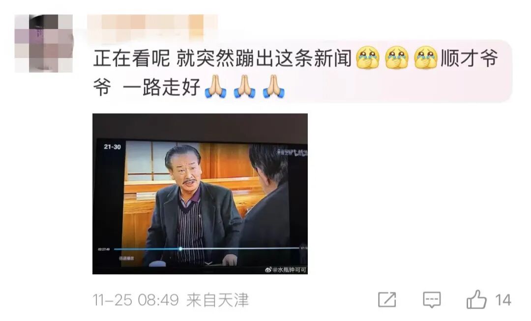Click the first praying hands emoji
Image resolution: width=531 pixels, height=321 pixels.
[215, 87]
